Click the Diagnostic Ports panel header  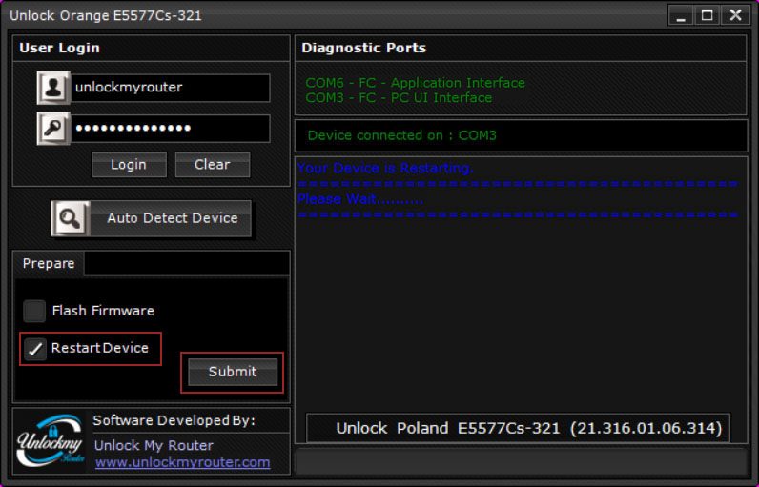click(x=521, y=48)
